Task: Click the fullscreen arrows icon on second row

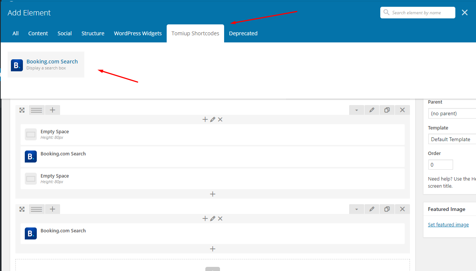Action: pyautogui.click(x=22, y=209)
